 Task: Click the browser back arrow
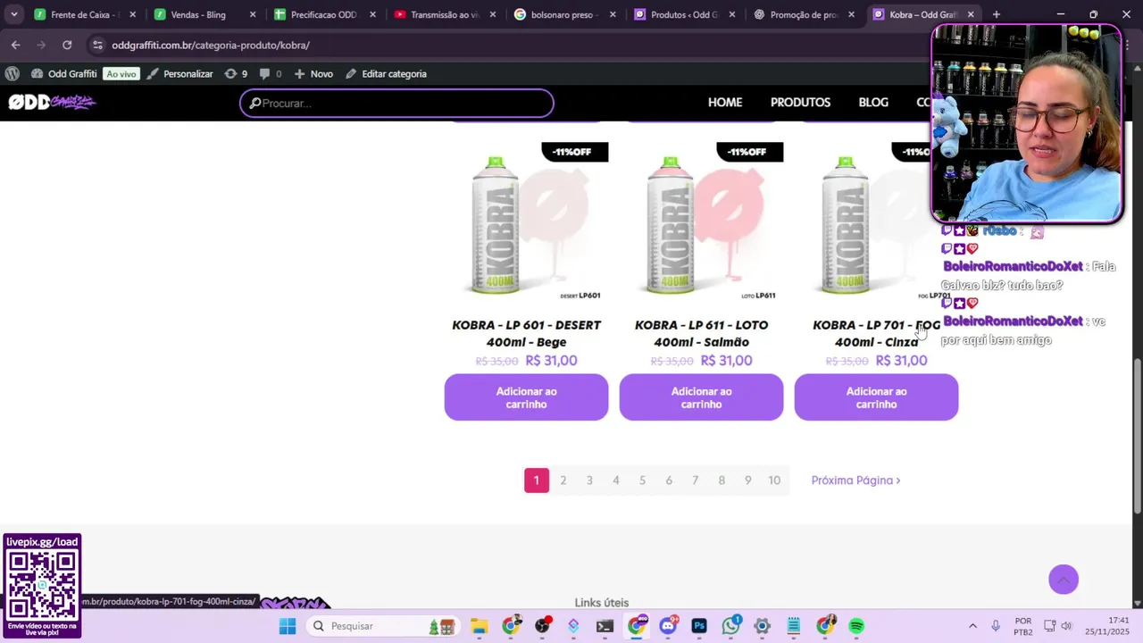pyautogui.click(x=15, y=45)
